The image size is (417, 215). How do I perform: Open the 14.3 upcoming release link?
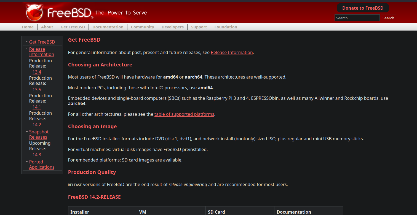37,155
